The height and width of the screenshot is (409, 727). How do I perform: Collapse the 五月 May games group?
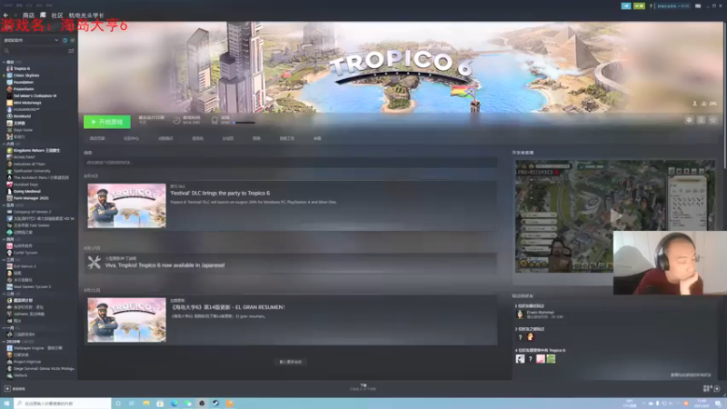[5, 205]
